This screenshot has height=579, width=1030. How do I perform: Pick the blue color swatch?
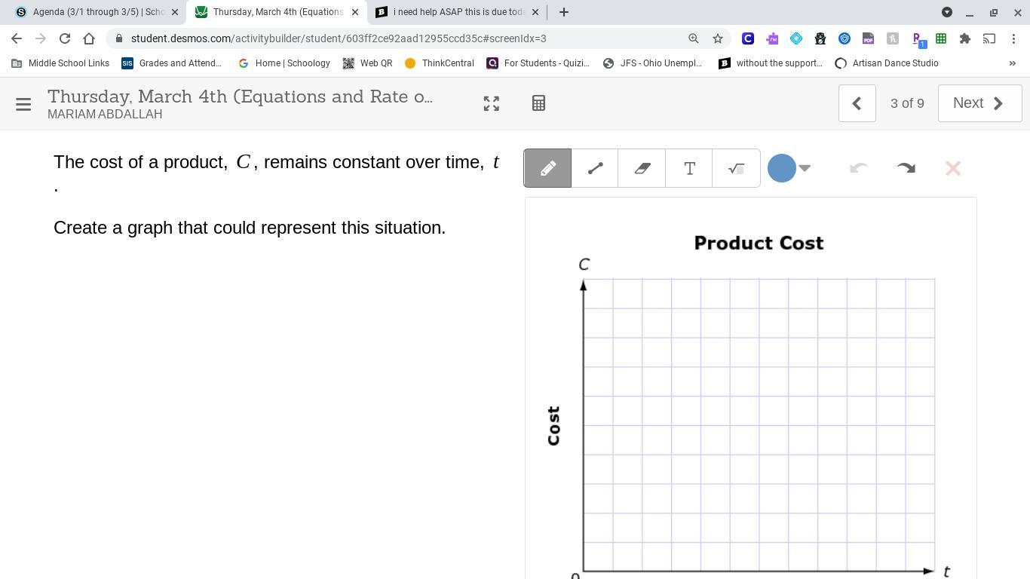click(782, 168)
